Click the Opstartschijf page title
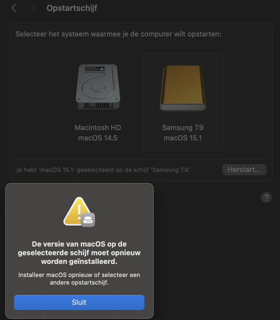This screenshot has height=320, width=280. point(72,8)
